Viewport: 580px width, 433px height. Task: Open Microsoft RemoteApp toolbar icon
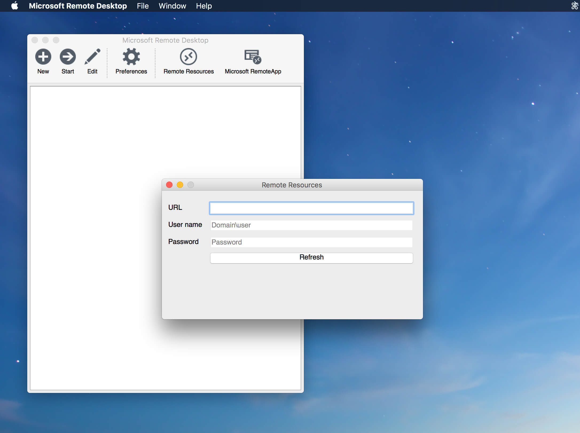tap(253, 57)
